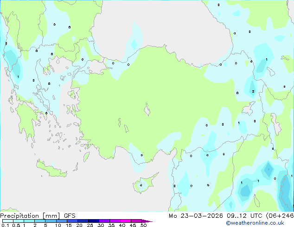Viewport: 294px width, 227px height.
Task: Open the weatheronline.co.uk copyright link
Action: (x=255, y=223)
